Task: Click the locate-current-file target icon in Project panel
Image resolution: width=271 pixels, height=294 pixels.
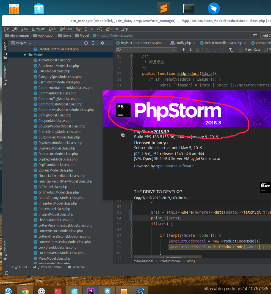Action: tap(86, 43)
